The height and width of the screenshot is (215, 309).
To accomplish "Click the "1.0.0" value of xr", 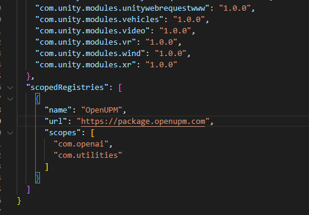I will tap(162, 65).
